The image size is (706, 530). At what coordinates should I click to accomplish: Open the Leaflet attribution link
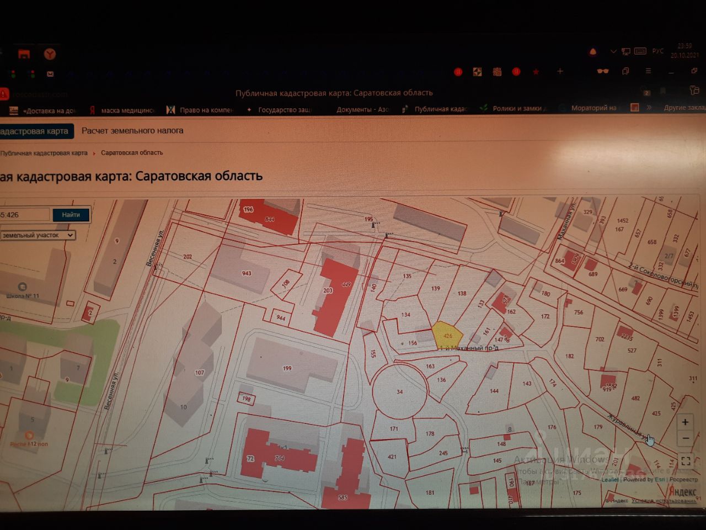610,479
